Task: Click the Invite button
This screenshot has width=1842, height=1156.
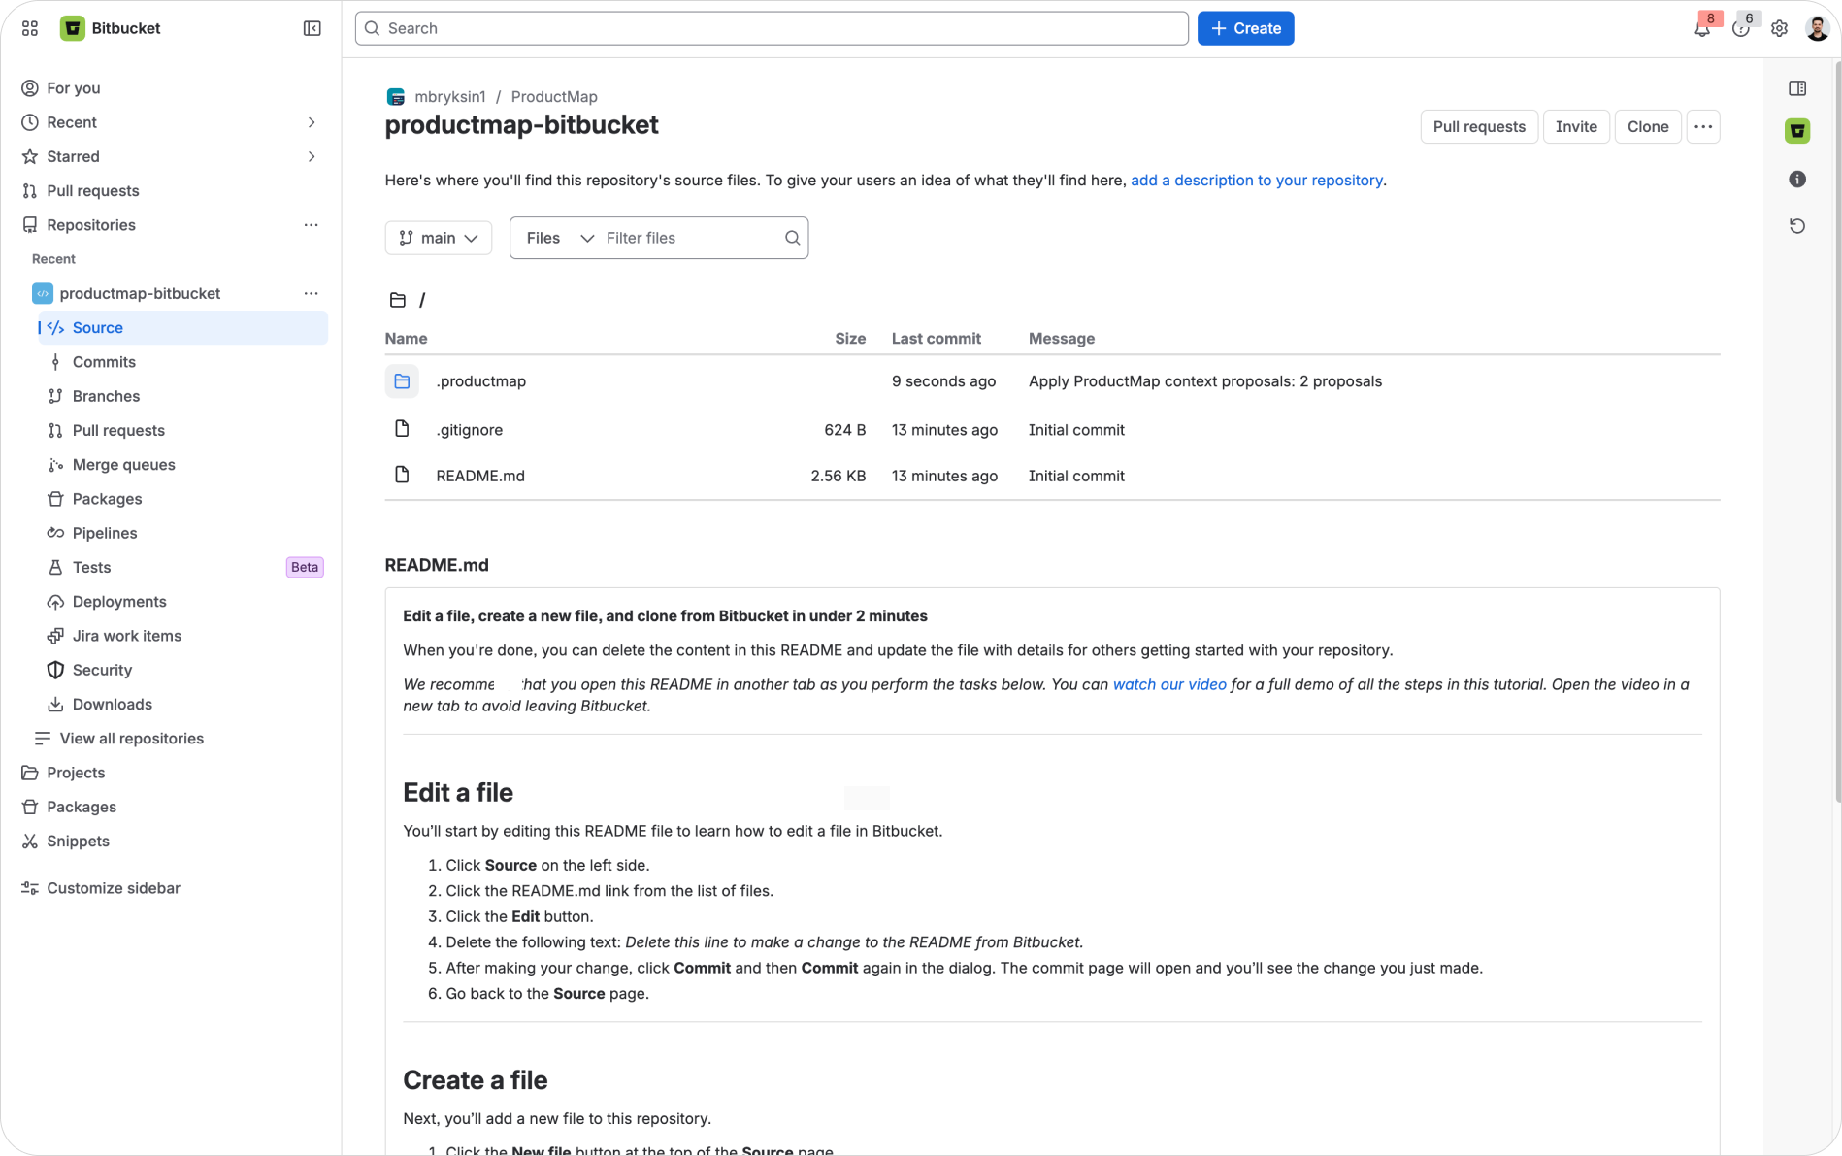Action: click(1576, 127)
